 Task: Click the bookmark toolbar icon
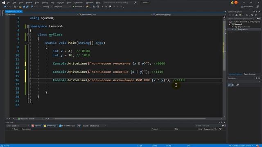[x=110, y=7]
